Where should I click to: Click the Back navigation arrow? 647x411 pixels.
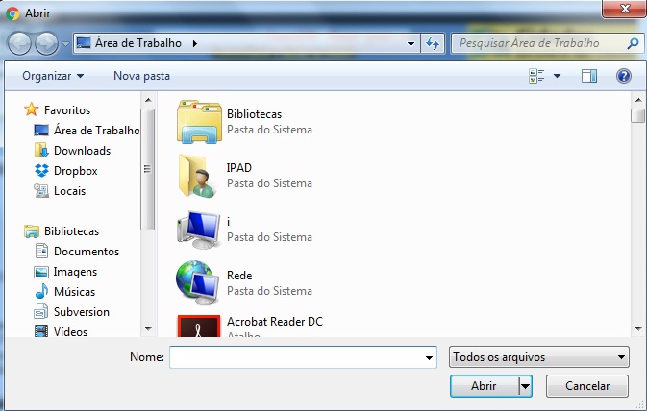tap(19, 43)
